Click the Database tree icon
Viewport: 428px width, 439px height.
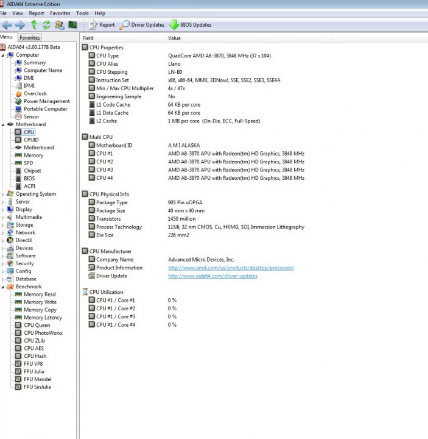click(x=10, y=279)
